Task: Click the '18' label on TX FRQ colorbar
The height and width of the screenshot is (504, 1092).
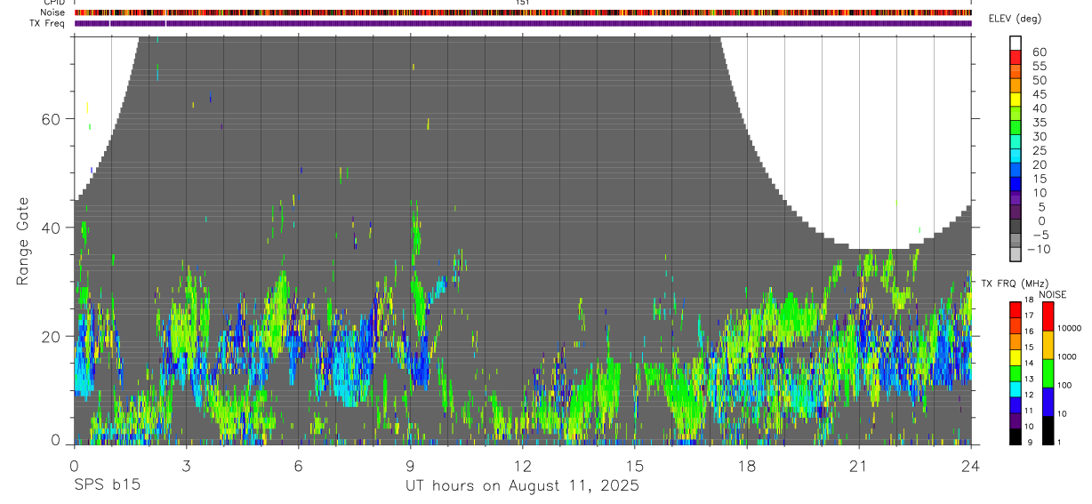Action: [x=1029, y=300]
